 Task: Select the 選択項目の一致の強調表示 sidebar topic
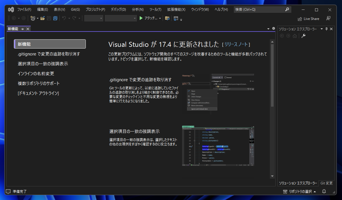[x=43, y=64]
